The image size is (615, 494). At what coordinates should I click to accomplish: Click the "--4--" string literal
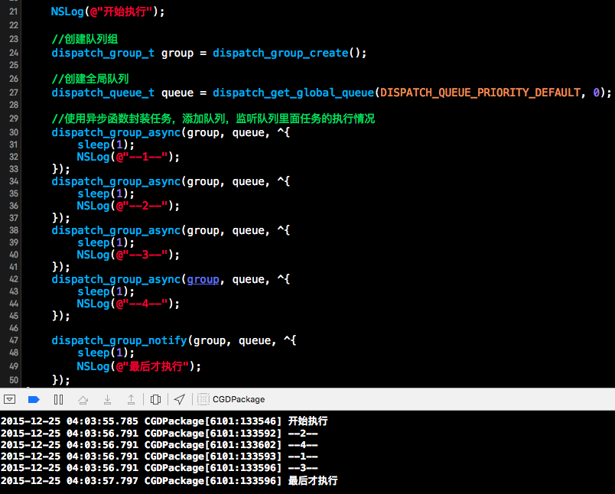[142, 304]
